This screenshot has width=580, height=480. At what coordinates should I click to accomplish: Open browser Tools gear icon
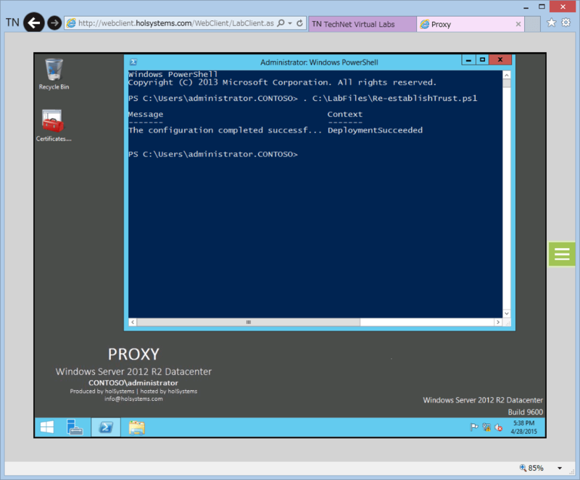pyautogui.click(x=566, y=22)
